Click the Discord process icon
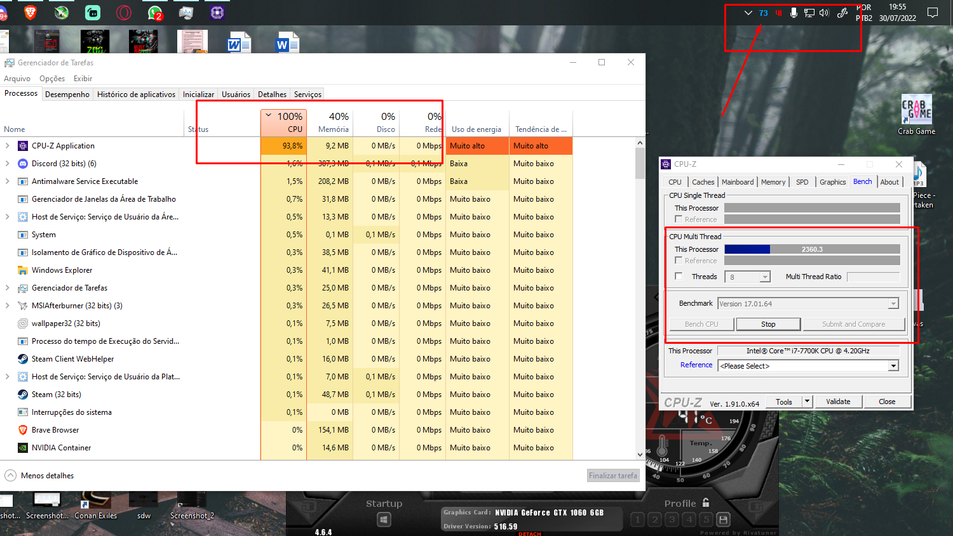The width and height of the screenshot is (953, 536). pos(23,164)
